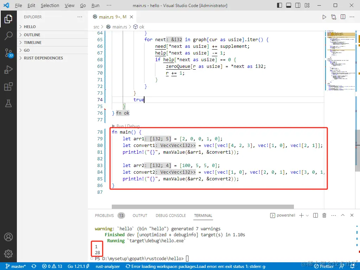This screenshot has height=270, width=360.
Task: Open editor More Actions ellipsis
Action: coord(352,17)
